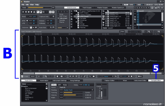Expand the Factory Presets folder tree node
This screenshot has width=165, height=106.
tap(76, 15)
